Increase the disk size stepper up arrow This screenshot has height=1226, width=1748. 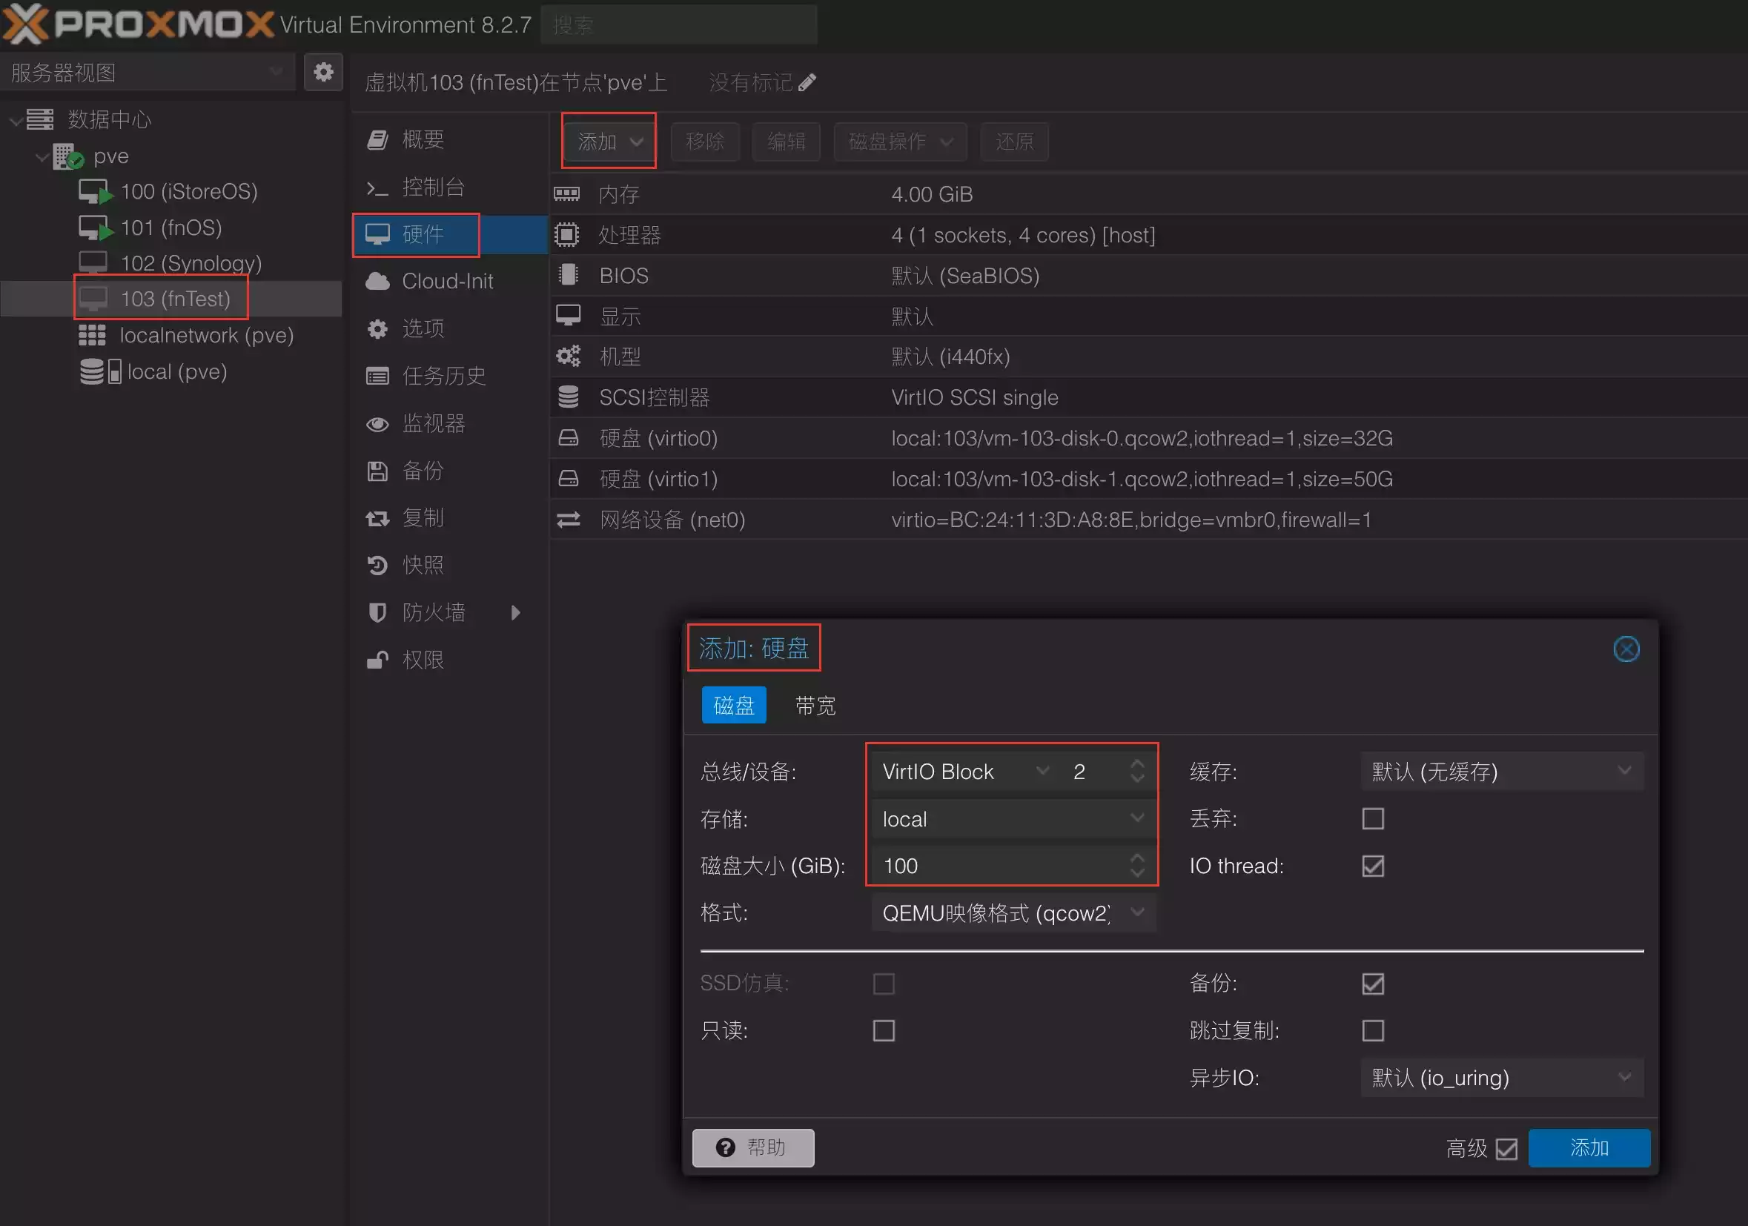1137,858
